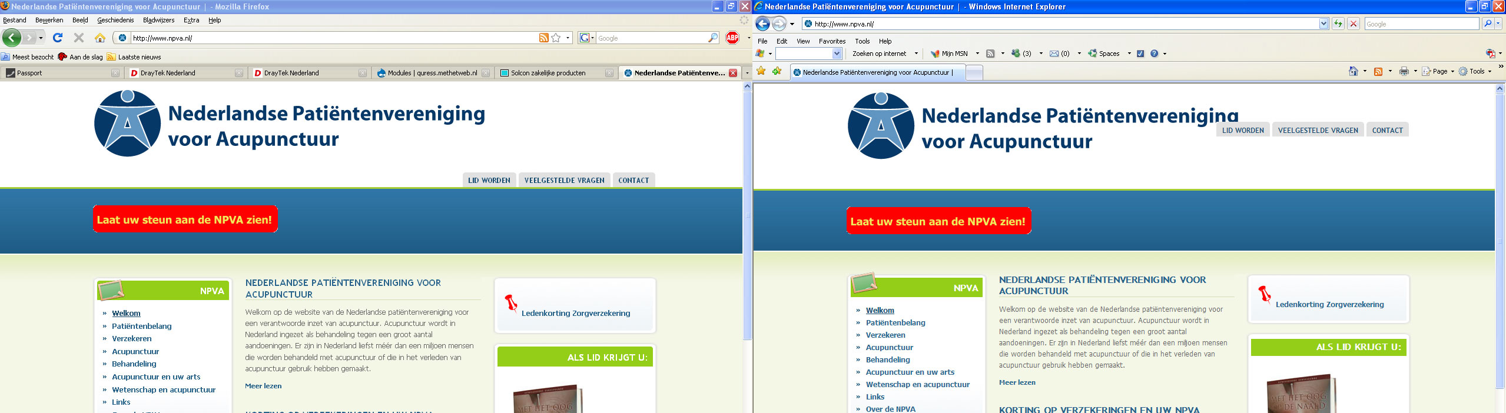Viewport: 1506px width, 413px height.
Task: Click the Adobe PDF icon in Internet Explorer's toolbar
Action: click(1491, 54)
